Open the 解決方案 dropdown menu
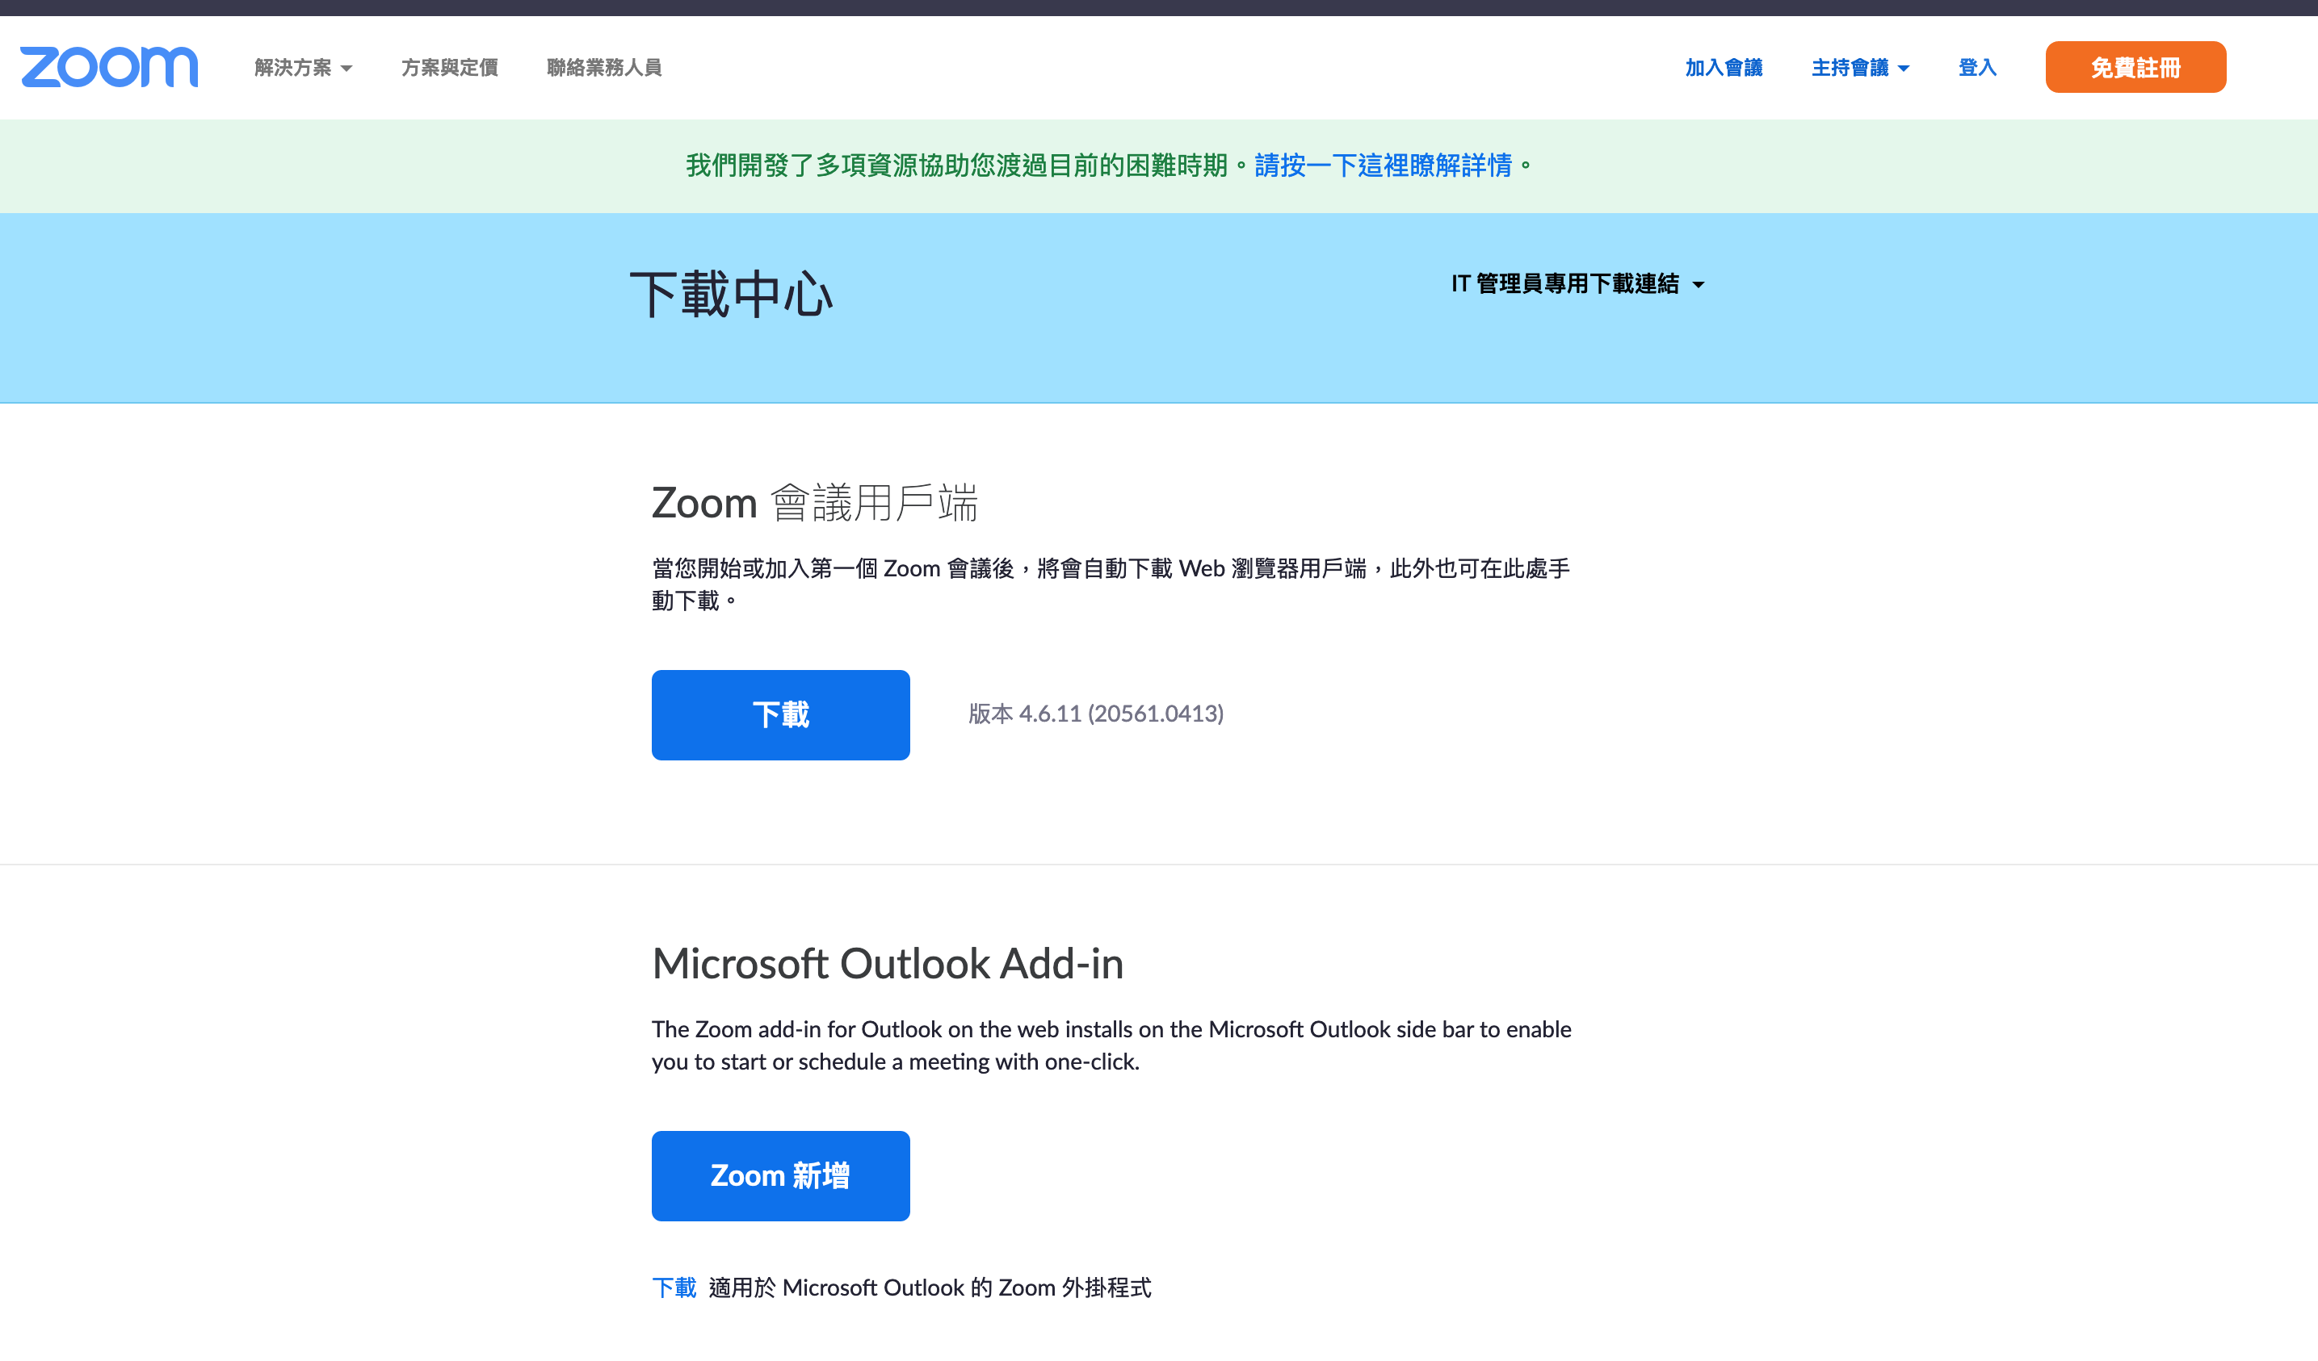Viewport: 2318px width, 1361px height. [303, 68]
